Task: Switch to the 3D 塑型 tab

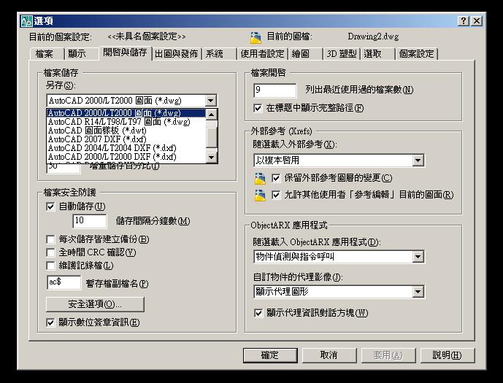Action: point(342,54)
